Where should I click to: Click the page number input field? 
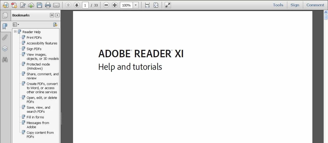coord(85,5)
